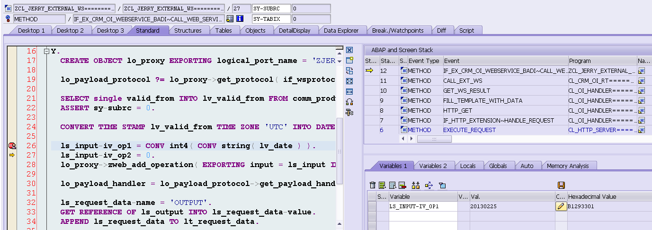The height and width of the screenshot is (230, 652).
Task: Click the second variables toolbar icon, green list
Action: 382,185
